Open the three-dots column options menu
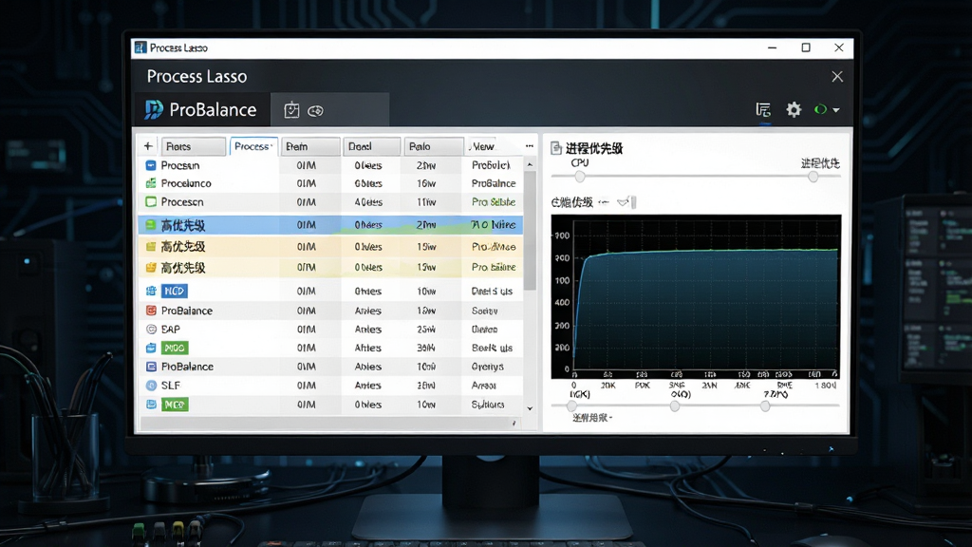 click(x=530, y=146)
